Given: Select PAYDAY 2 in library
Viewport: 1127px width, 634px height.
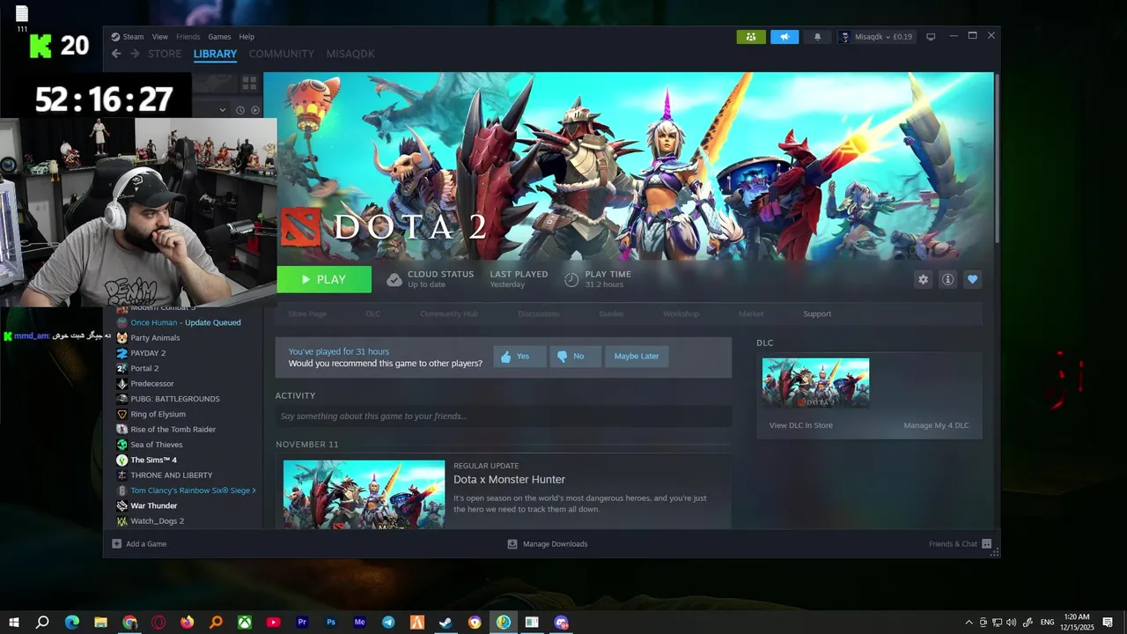Looking at the screenshot, I should (148, 353).
